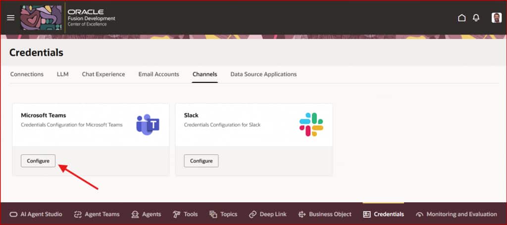Select the Email Accounts tab

159,74
